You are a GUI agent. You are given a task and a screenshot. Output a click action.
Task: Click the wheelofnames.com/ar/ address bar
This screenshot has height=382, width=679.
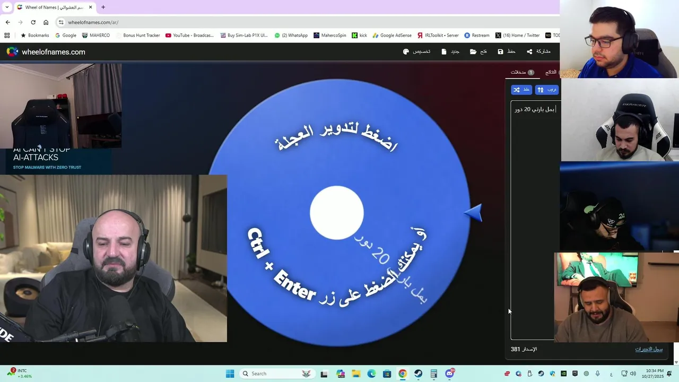(308, 22)
